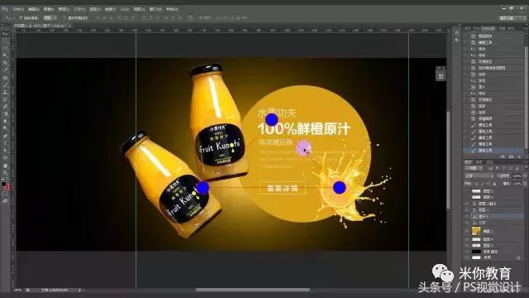The width and height of the screenshot is (529, 298).
Task: Toggle lock transparent pixels in Layers panel
Action: (x=476, y=184)
